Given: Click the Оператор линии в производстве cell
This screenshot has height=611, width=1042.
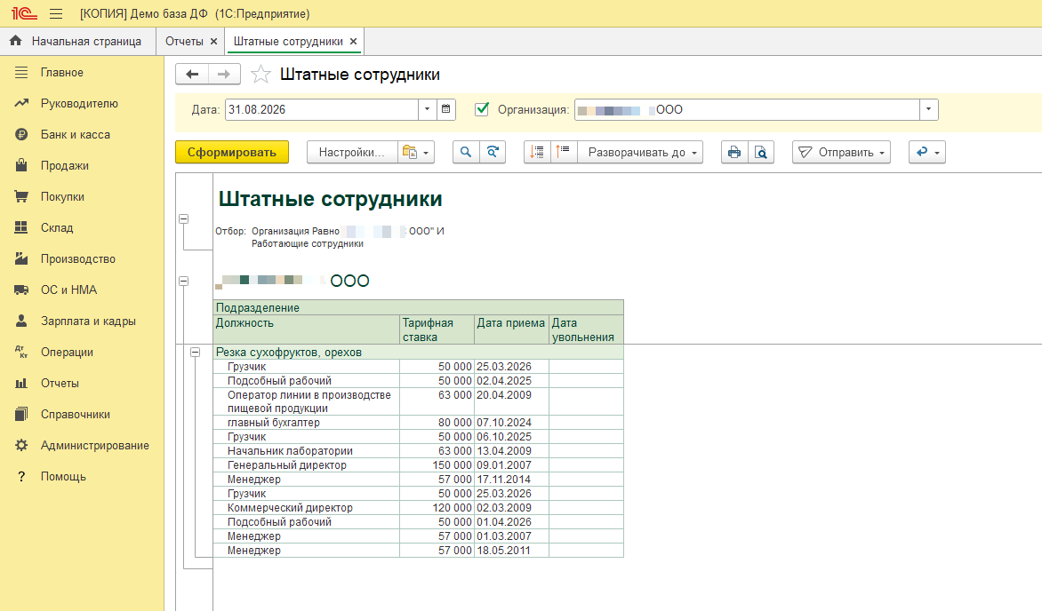Looking at the screenshot, I should coord(307,401).
